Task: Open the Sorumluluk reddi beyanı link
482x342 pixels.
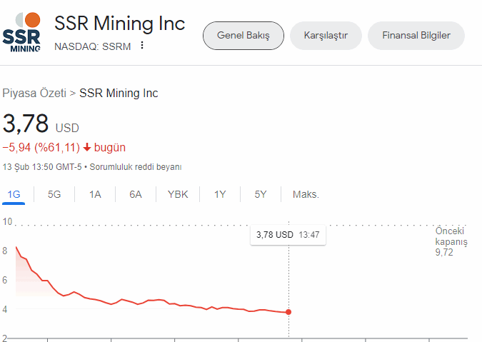Action: coord(136,167)
